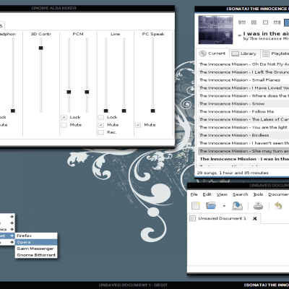
Task: Click the album cover art in Sonata
Action: tap(215, 30)
